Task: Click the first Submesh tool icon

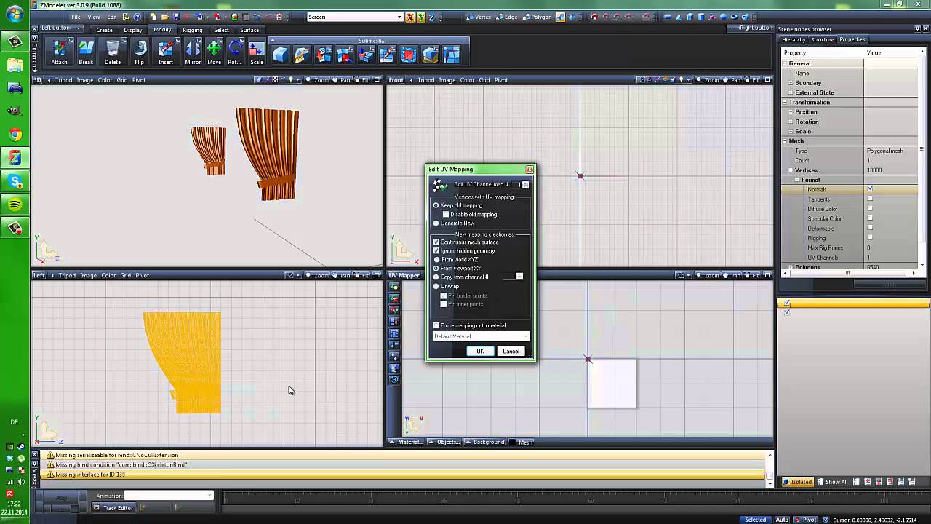Action: tap(281, 55)
